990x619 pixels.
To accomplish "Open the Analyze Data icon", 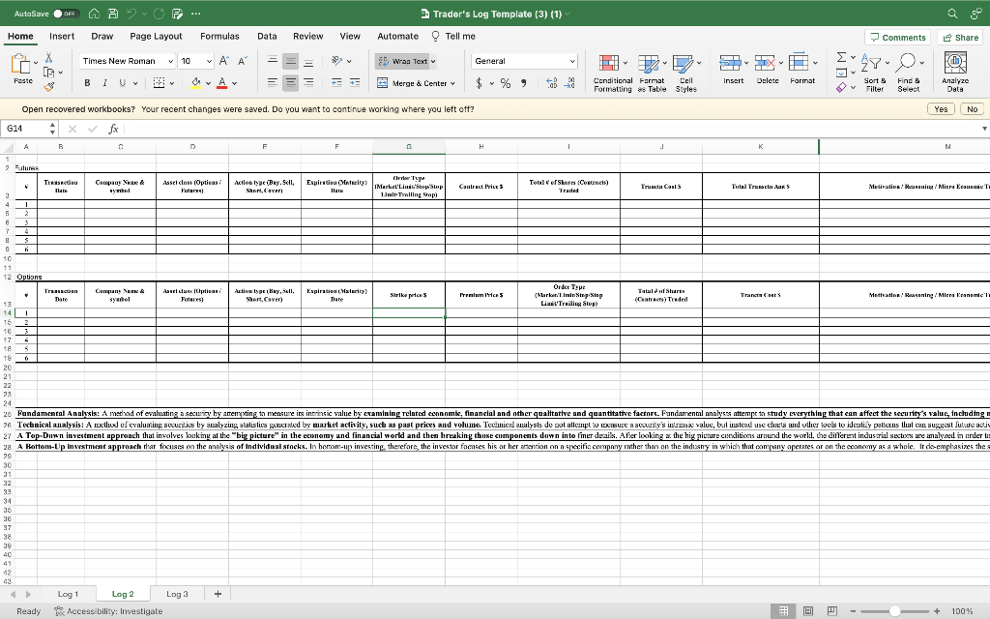I will click(x=955, y=63).
